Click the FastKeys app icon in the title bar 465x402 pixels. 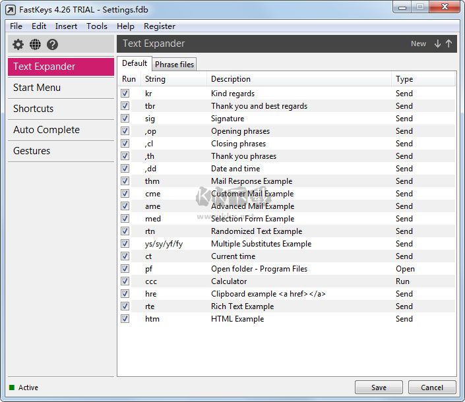pos(10,11)
